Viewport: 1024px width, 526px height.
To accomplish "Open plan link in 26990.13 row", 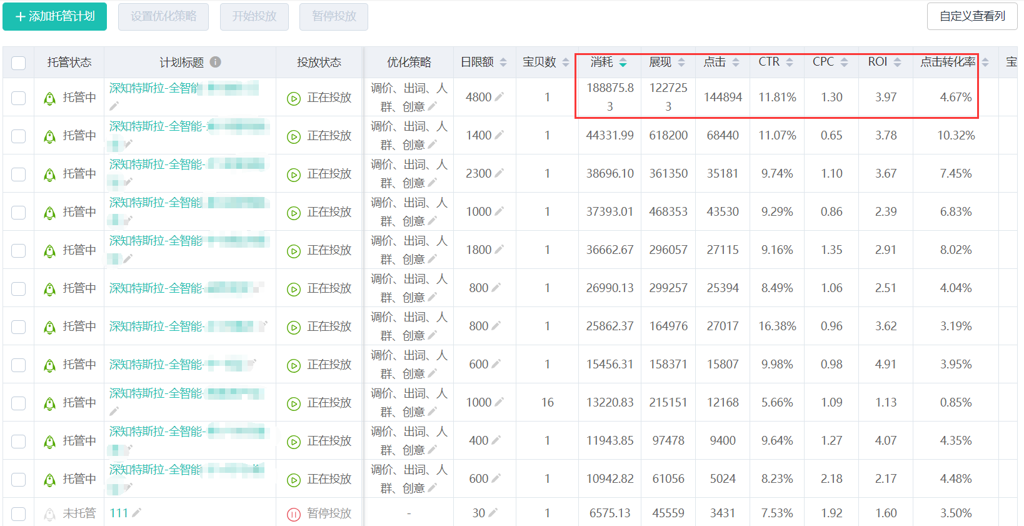I will click(187, 288).
